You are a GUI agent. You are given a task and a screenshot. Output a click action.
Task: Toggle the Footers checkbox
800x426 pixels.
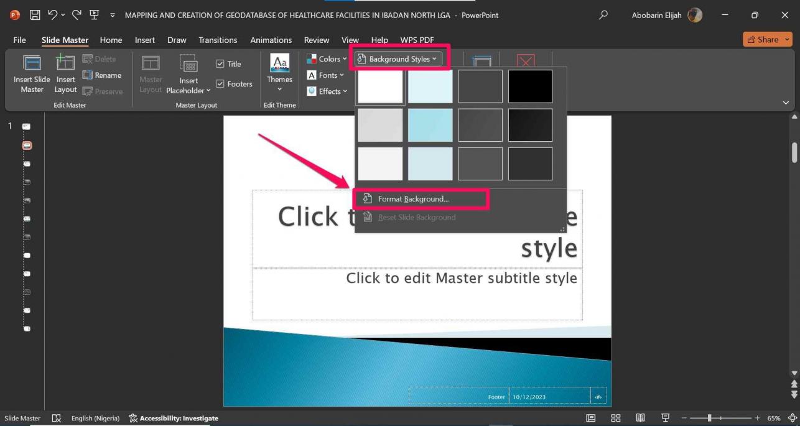click(x=234, y=84)
